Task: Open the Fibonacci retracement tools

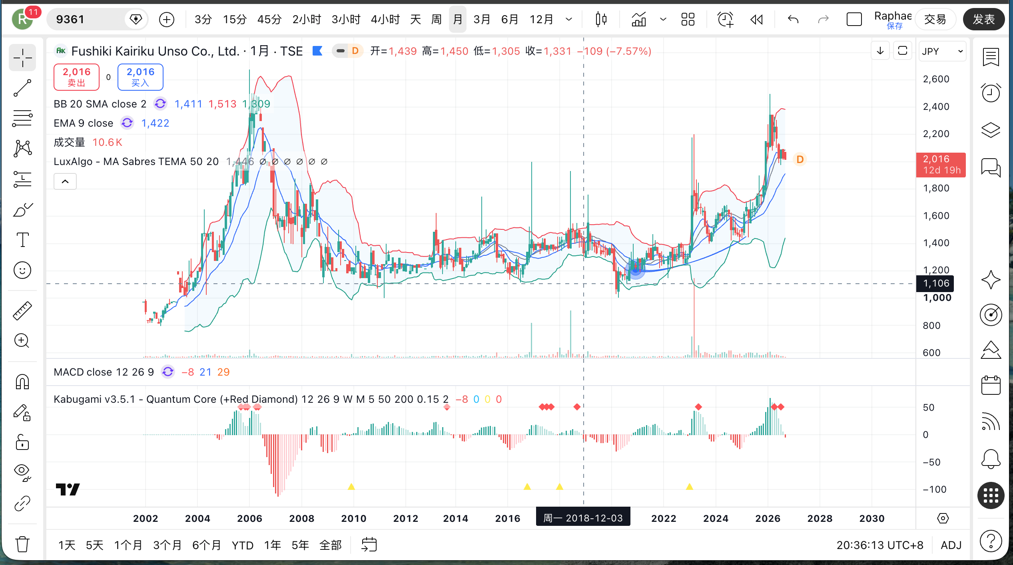Action: pyautogui.click(x=22, y=118)
